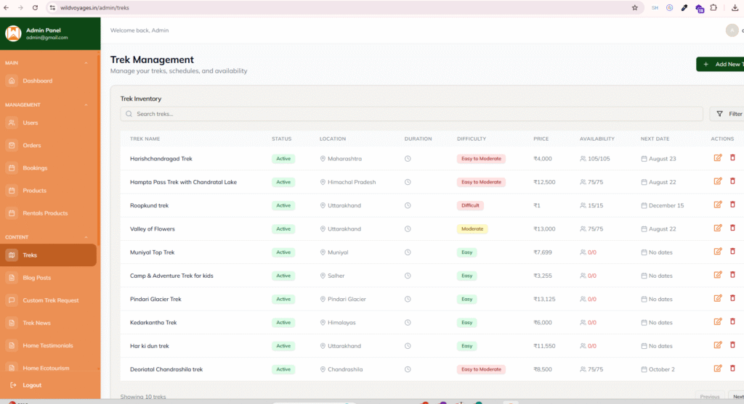This screenshot has height=404, width=744.
Task: Edit the Har ki dun trek
Action: 717,345
